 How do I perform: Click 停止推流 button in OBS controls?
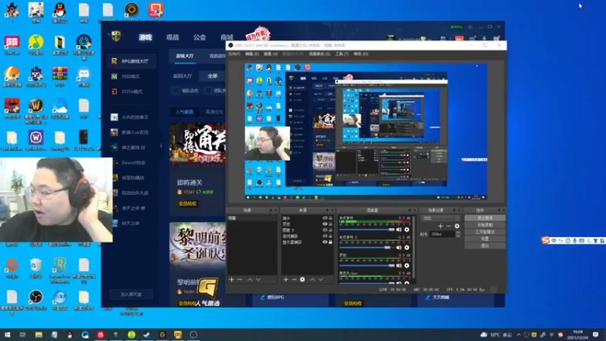[485, 218]
